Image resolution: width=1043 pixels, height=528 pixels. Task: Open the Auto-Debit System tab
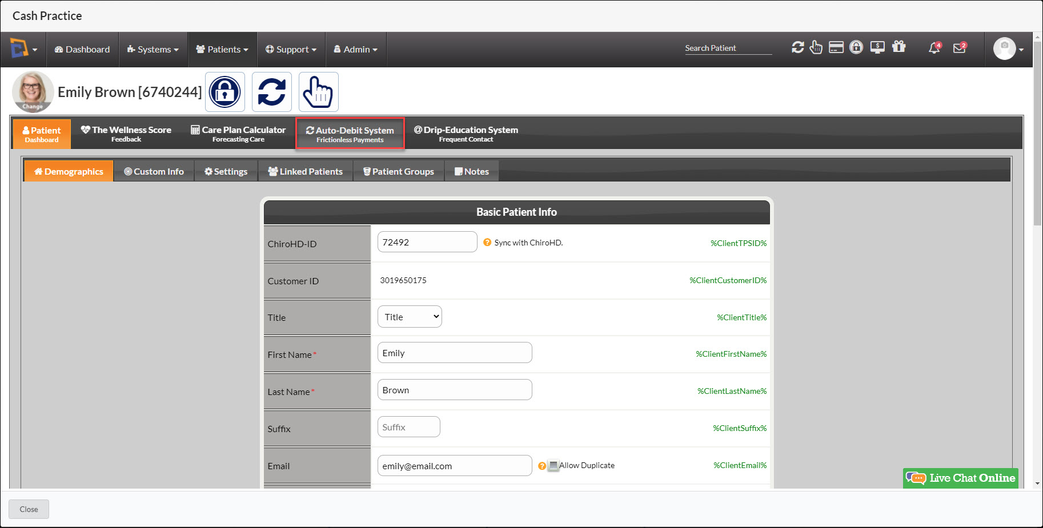coord(350,134)
